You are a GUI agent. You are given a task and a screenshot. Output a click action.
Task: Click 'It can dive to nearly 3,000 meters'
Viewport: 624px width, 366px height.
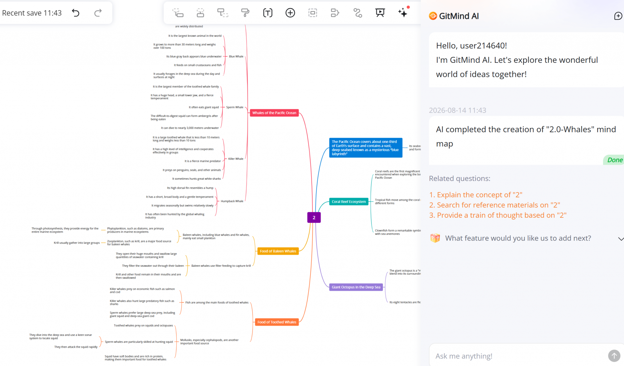[x=190, y=128]
